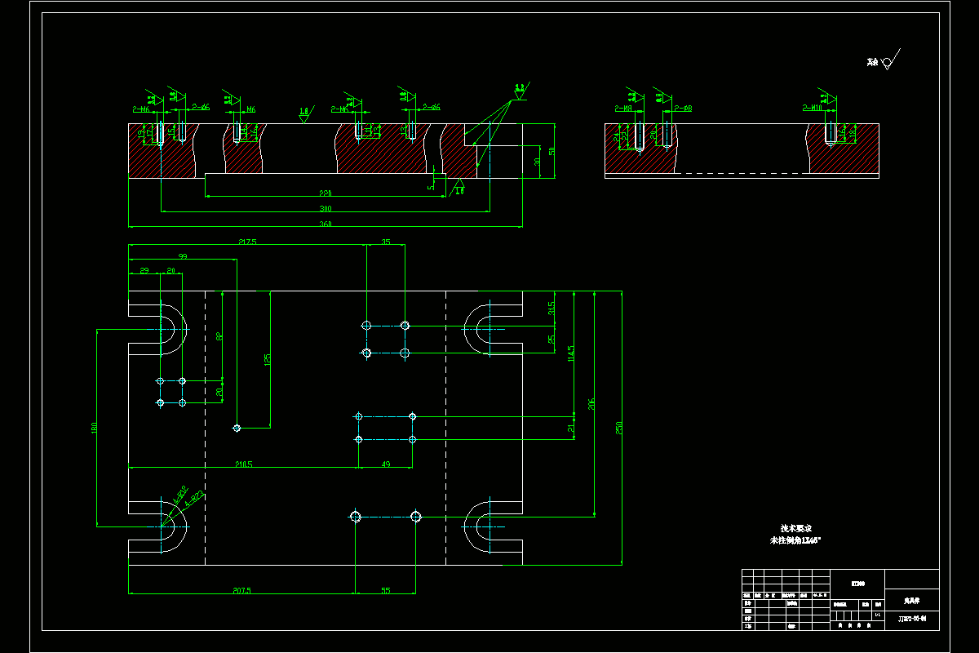Click the 207.5 bottom dimension
Image resolution: width=979 pixels, height=653 pixels.
coord(241,590)
